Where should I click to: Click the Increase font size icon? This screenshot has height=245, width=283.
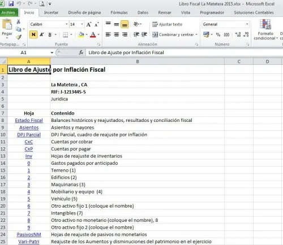(x=89, y=24)
